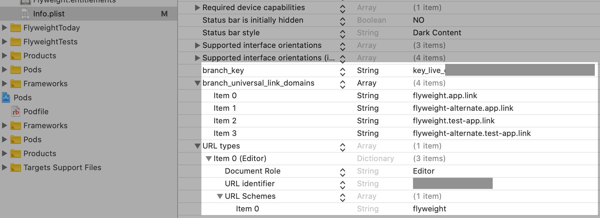
Task: Expand Targets Support Files group
Action: [5, 167]
